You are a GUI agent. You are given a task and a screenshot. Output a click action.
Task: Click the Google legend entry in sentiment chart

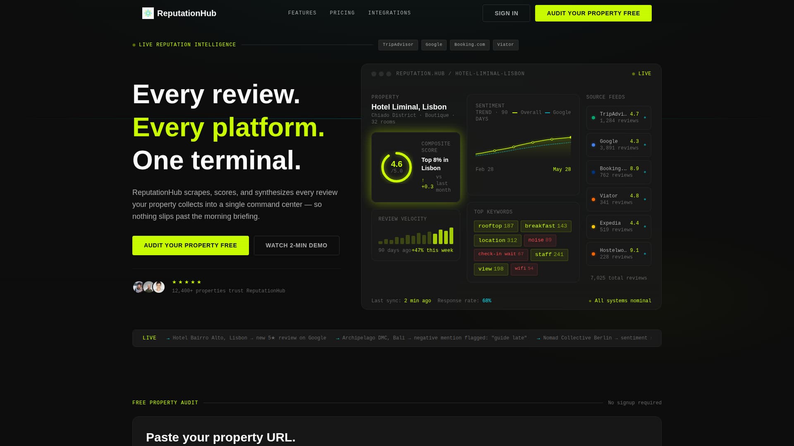click(558, 113)
